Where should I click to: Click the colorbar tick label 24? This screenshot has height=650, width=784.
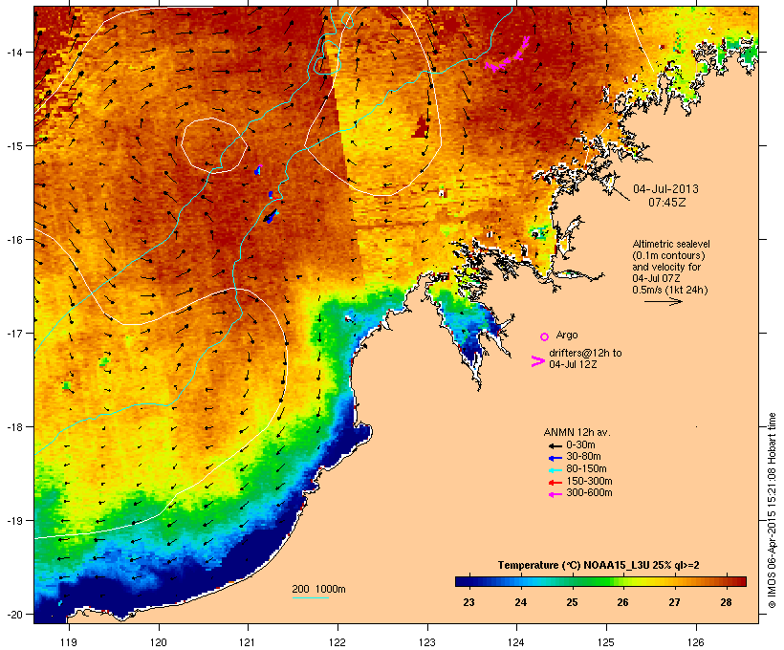pyautogui.click(x=520, y=602)
